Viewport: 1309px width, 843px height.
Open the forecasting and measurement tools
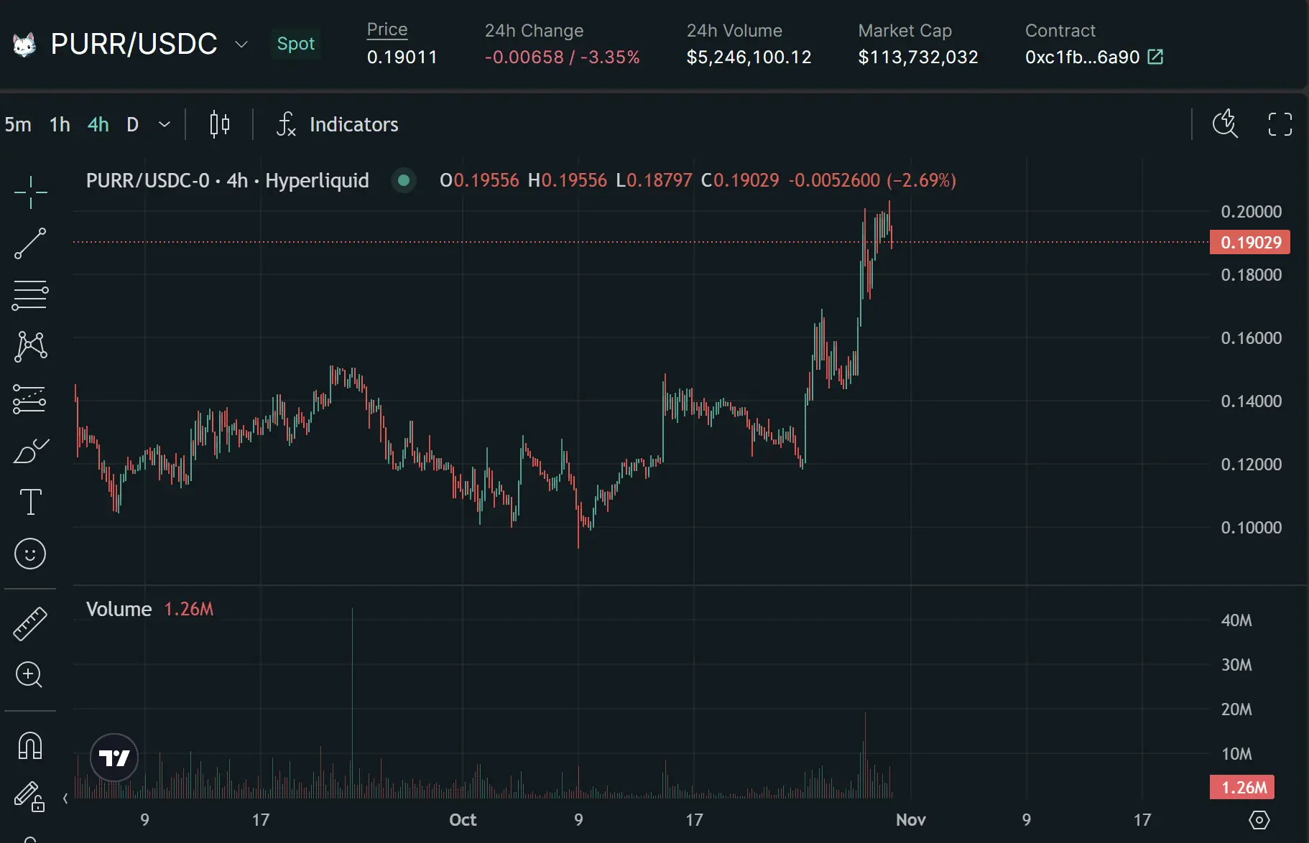tap(30, 399)
